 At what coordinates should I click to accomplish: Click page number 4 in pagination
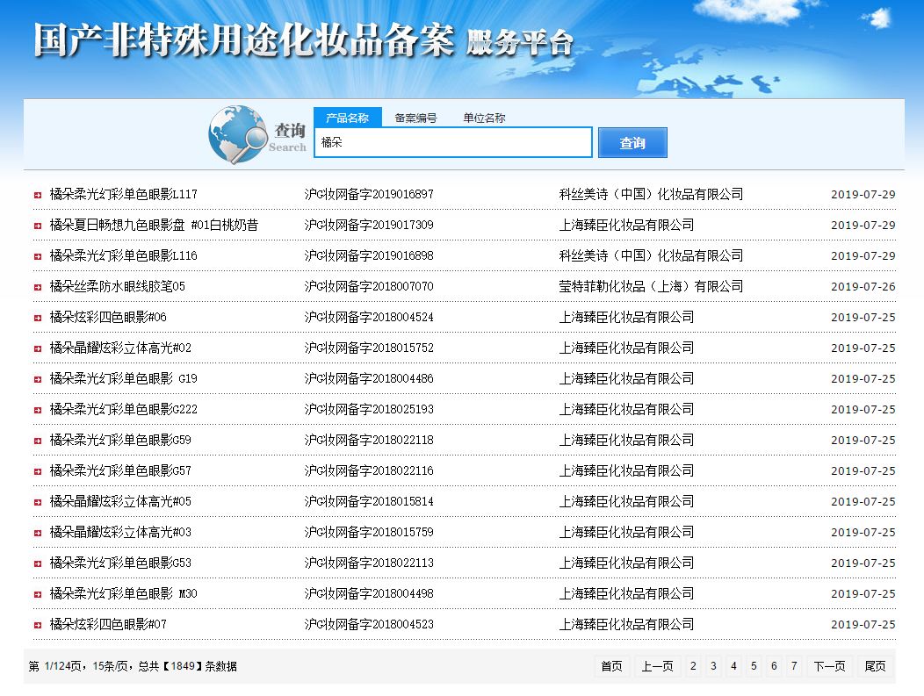point(733,667)
